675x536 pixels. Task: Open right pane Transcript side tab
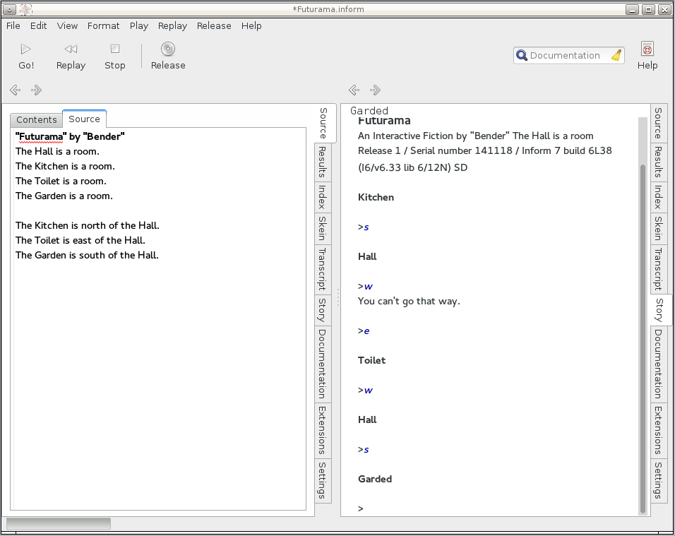658,268
